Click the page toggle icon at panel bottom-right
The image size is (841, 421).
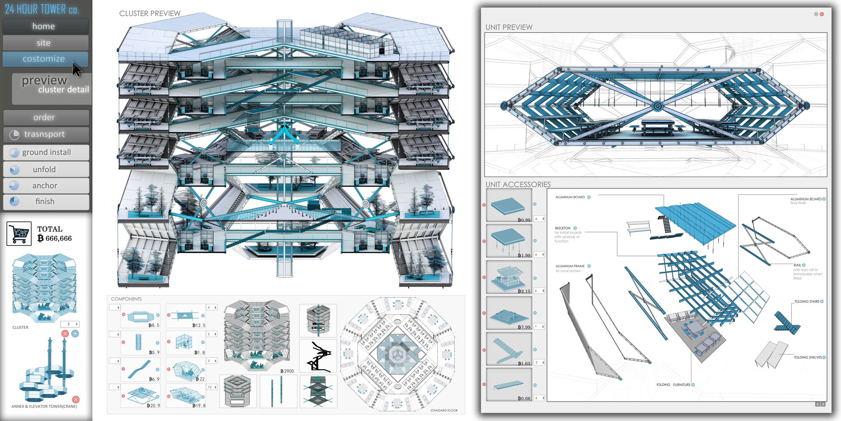click(x=820, y=404)
